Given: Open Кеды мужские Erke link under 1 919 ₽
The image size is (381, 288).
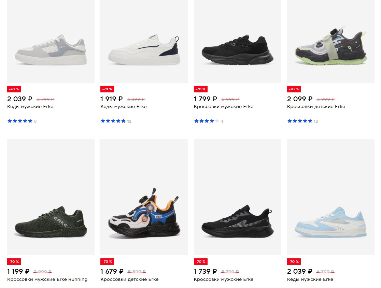Looking at the screenshot, I should (x=124, y=107).
